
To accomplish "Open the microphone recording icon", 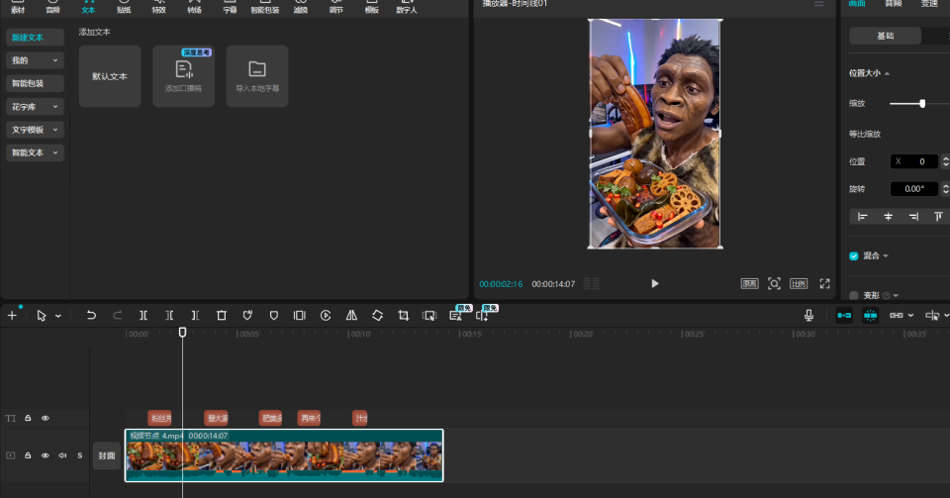I will 808,315.
